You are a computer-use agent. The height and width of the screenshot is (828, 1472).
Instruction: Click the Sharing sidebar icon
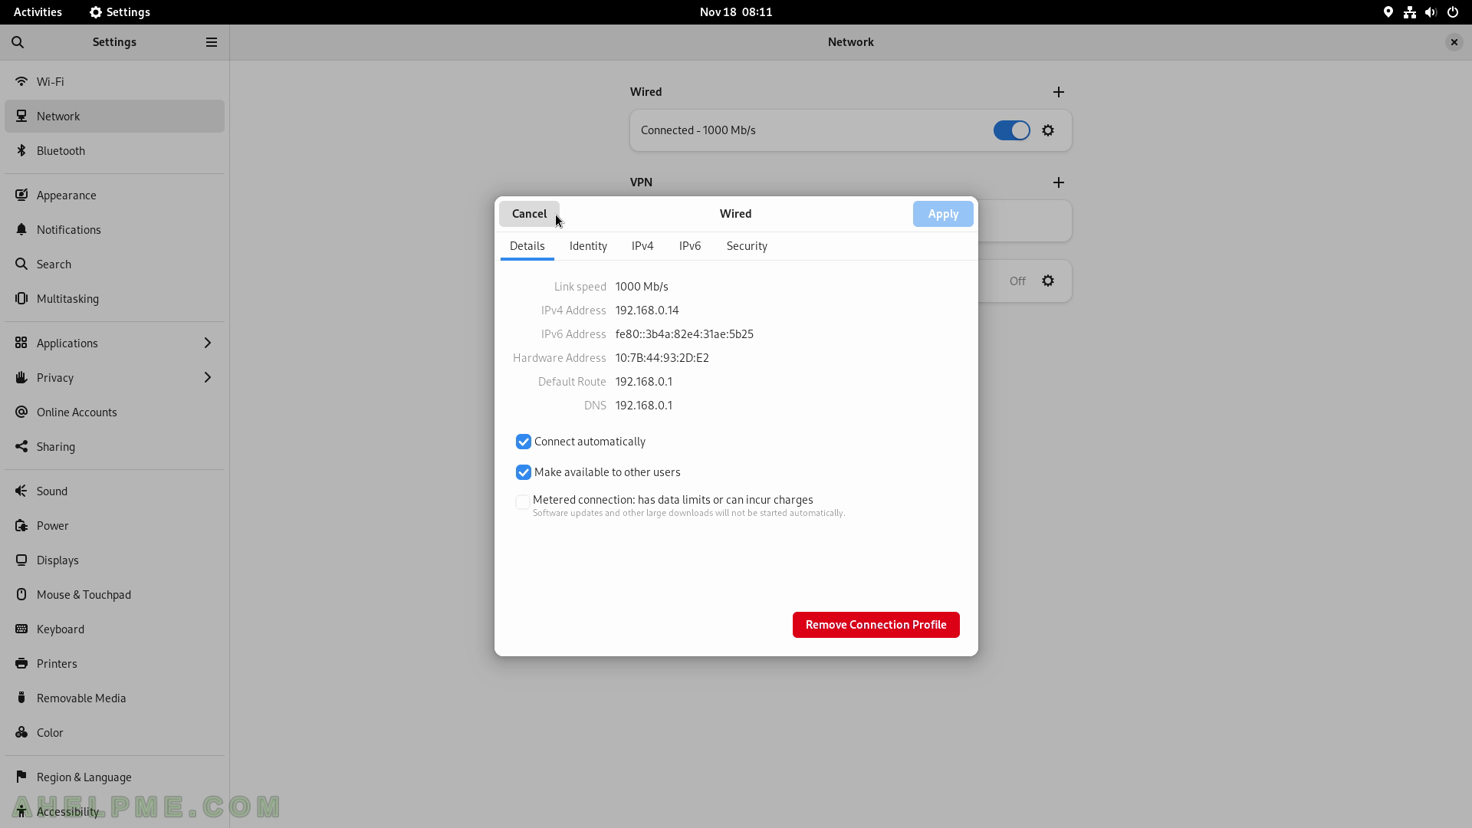21,446
